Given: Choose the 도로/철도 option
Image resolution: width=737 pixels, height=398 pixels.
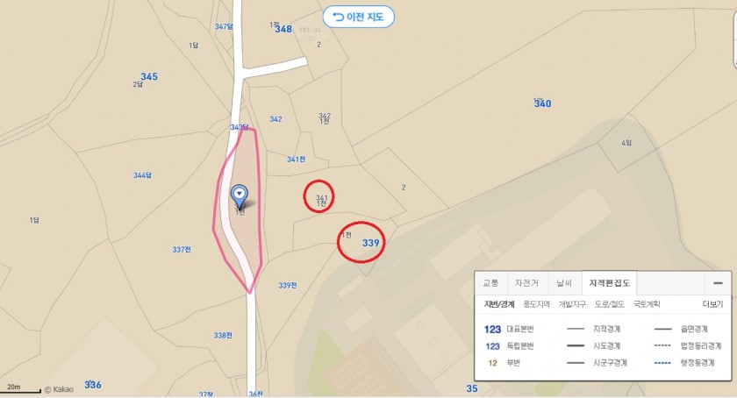Looking at the screenshot, I should point(609,304).
